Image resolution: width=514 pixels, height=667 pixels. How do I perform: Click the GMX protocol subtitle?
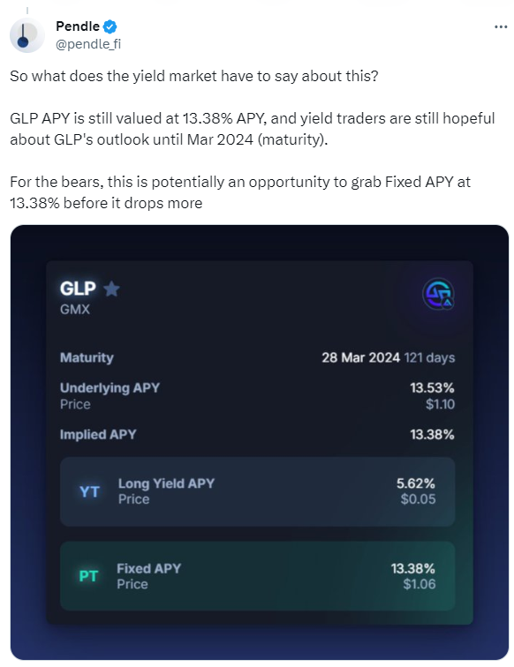75,310
